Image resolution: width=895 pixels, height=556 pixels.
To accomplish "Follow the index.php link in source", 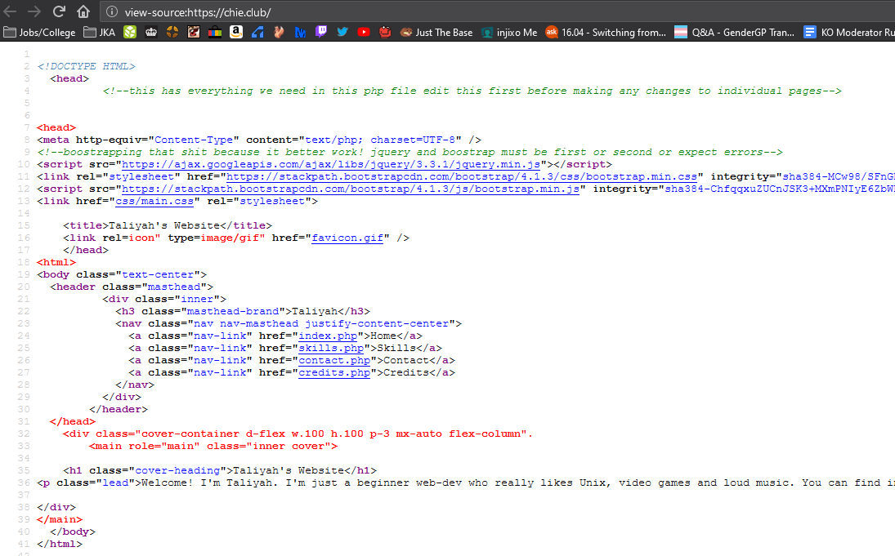I will coord(328,336).
